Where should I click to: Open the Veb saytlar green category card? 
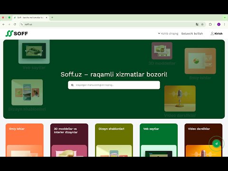tap(159, 140)
